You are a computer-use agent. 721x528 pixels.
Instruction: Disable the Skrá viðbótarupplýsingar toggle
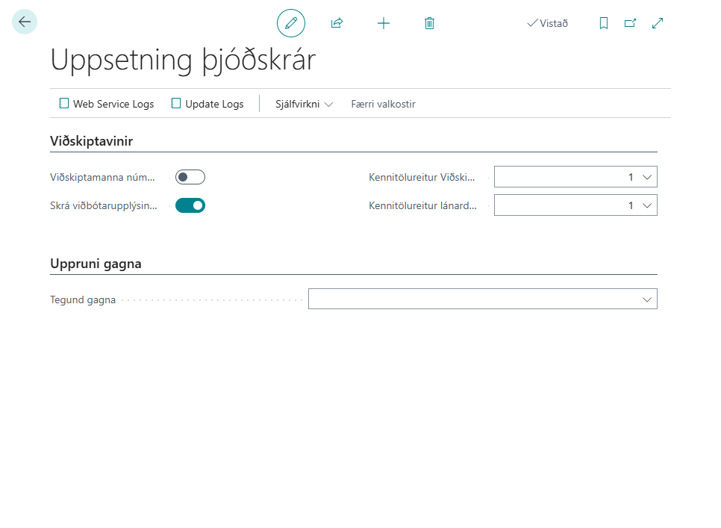click(190, 205)
